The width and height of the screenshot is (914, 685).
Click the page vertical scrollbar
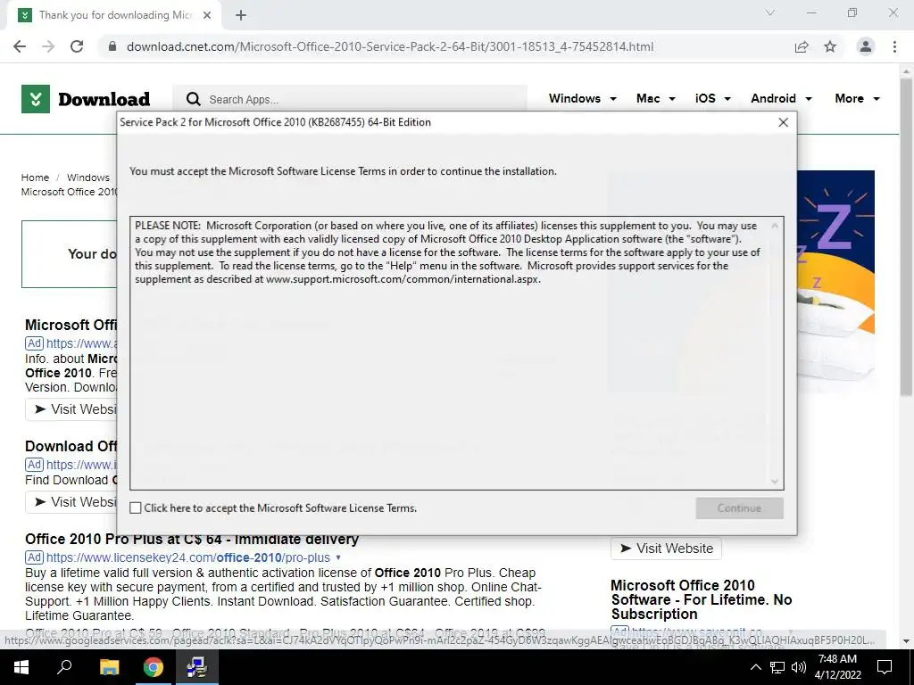[906, 237]
